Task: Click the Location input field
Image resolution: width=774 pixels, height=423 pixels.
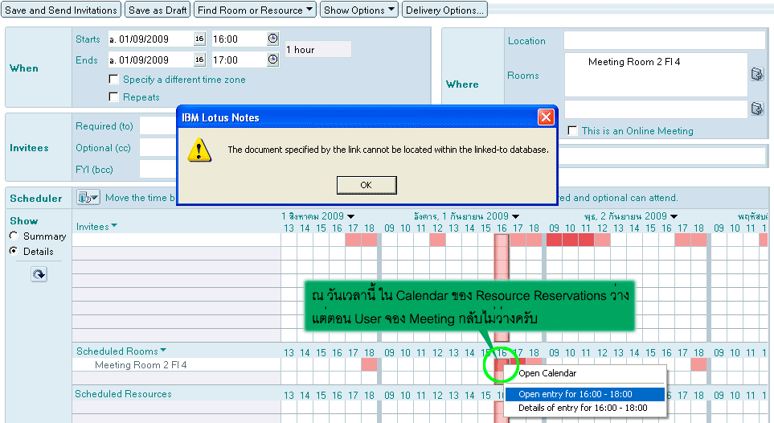Action: [x=665, y=40]
